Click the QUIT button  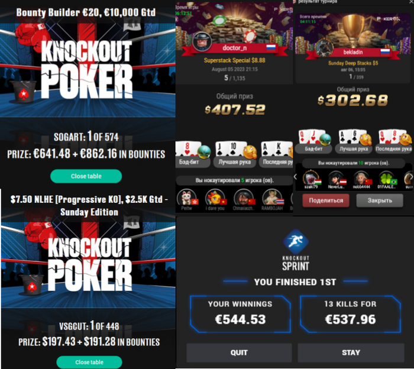tap(239, 352)
